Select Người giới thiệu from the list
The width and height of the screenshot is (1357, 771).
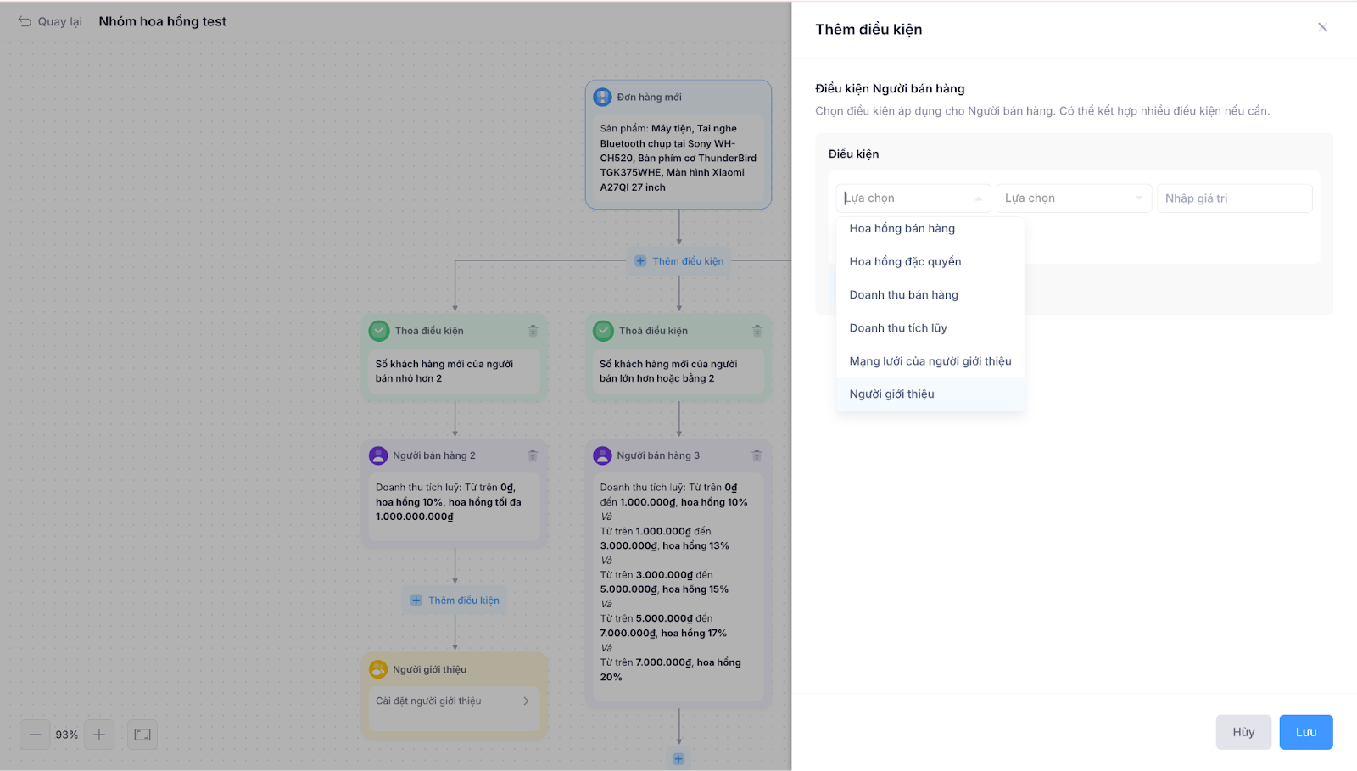point(892,394)
